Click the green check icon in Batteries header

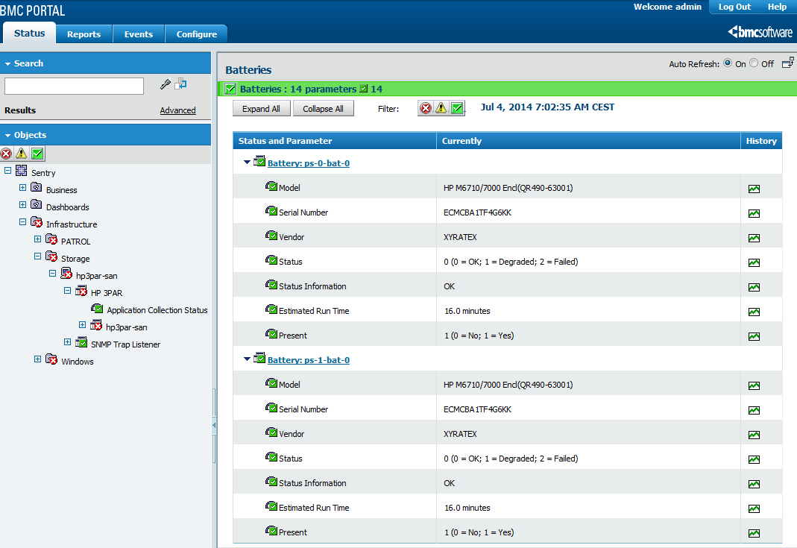point(230,89)
